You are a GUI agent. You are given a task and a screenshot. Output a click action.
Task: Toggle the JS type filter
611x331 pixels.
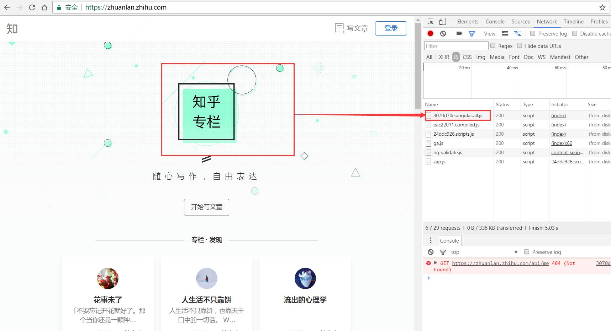pos(456,57)
